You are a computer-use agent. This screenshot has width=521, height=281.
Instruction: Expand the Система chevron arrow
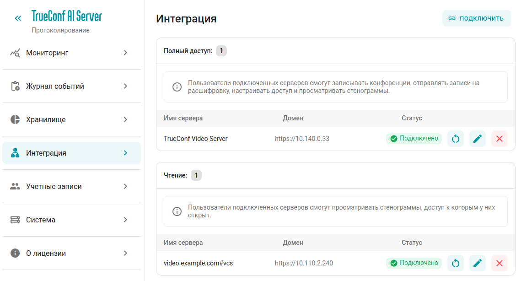[125, 220]
